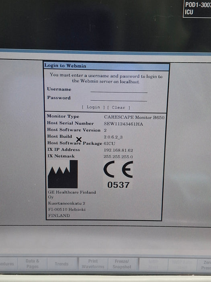Click the 6ICU software package value
Image resolution: width=211 pixels, height=282 pixels.
click(109, 143)
